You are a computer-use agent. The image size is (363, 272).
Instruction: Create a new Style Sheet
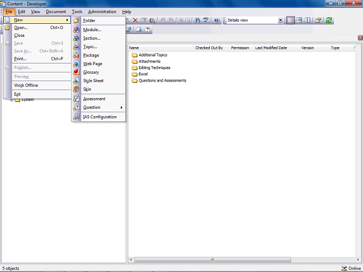(x=99, y=80)
